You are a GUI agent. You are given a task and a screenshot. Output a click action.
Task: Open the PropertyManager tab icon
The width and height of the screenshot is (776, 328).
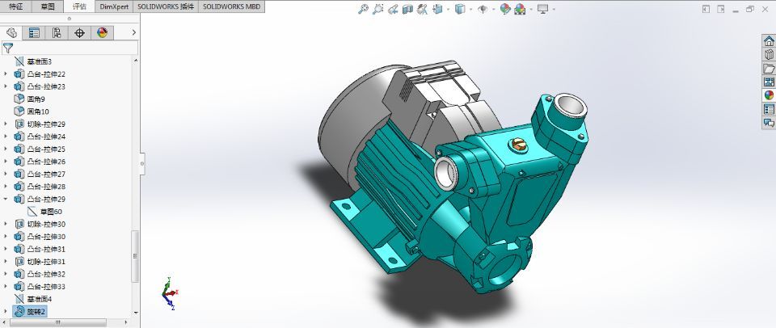pyautogui.click(x=34, y=33)
